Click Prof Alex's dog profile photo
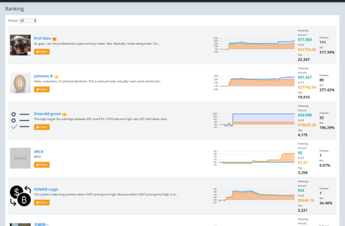 coord(20,45)
